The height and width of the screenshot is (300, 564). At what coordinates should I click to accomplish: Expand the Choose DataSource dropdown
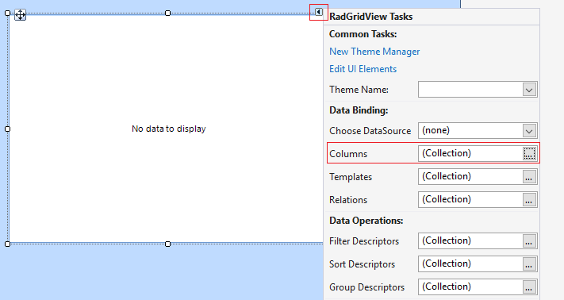tap(529, 131)
